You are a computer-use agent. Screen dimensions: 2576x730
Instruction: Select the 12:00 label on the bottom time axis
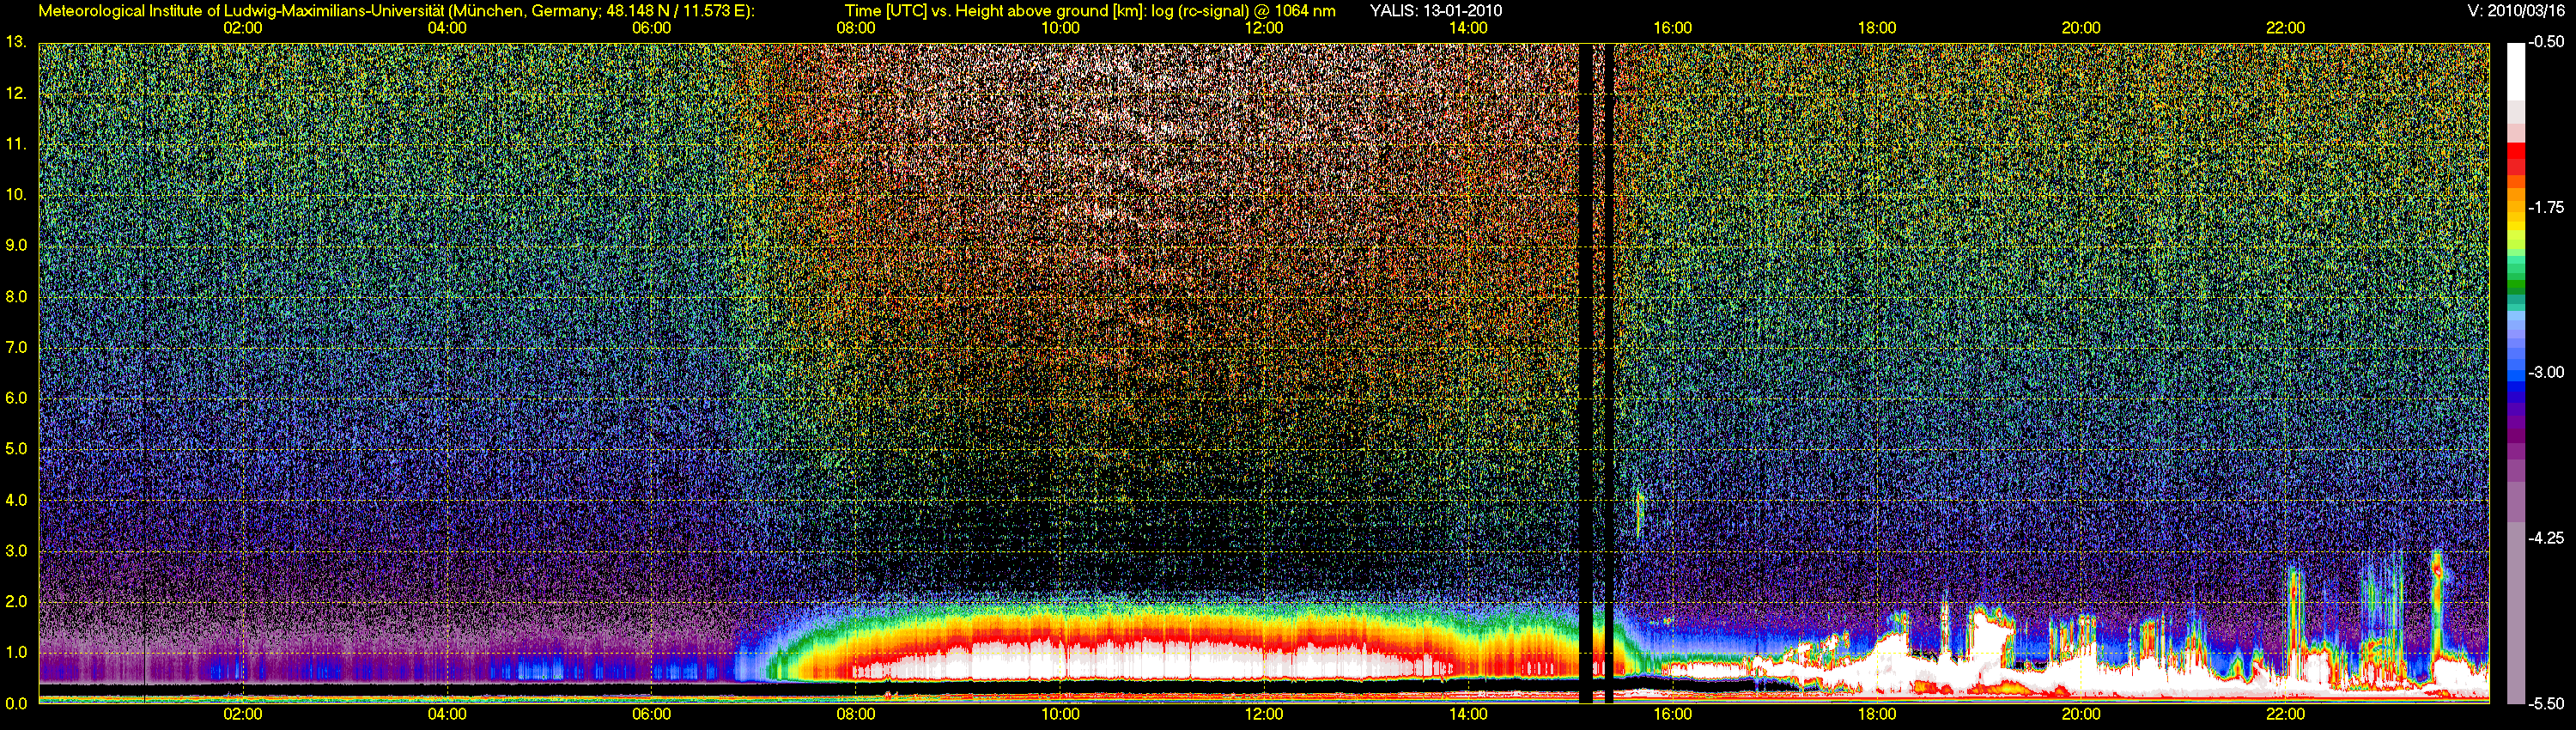1264,714
